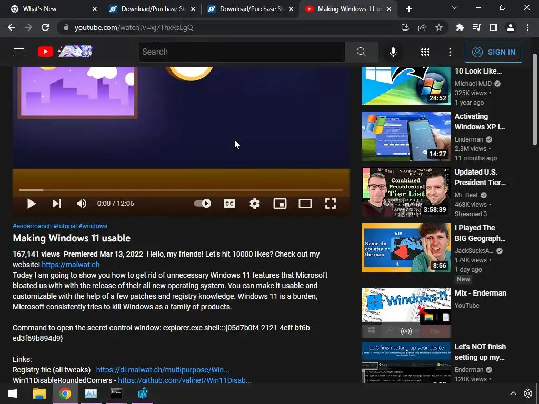539x404 pixels.
Task: Open the player settings gear
Action: coord(255,204)
